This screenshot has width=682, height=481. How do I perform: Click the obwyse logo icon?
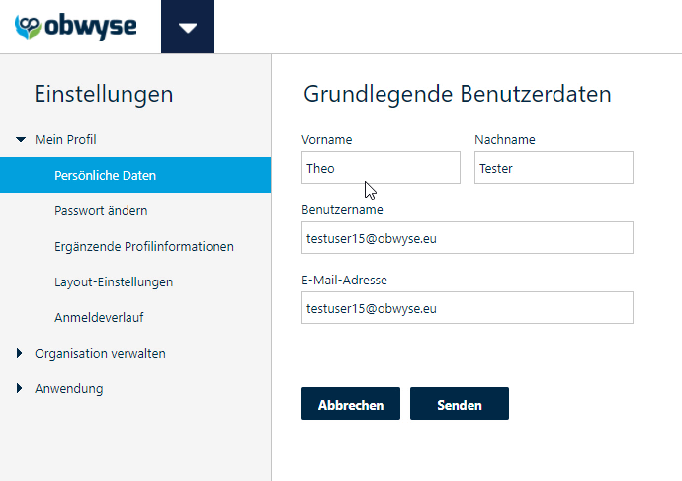coord(28,27)
